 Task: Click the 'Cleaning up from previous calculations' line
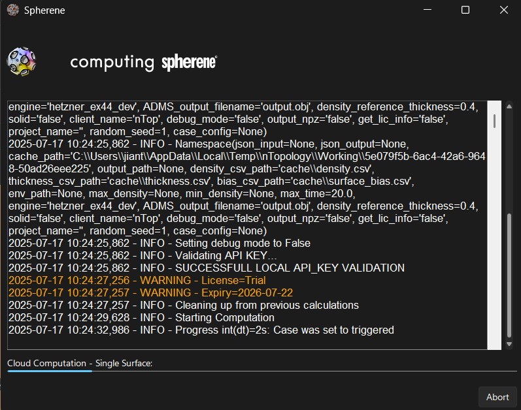184,305
